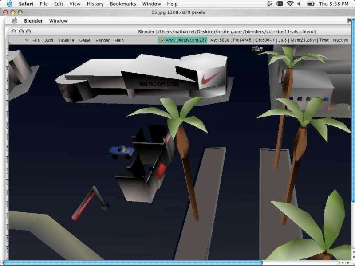This screenshot has width=355, height=266.
Task: Click the keyboard input menu icon
Action: tap(280, 4)
